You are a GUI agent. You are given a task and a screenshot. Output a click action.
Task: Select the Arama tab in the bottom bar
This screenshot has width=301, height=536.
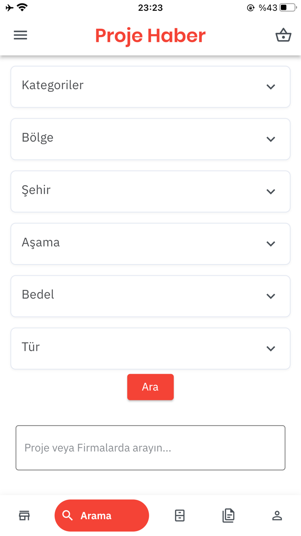(x=101, y=515)
